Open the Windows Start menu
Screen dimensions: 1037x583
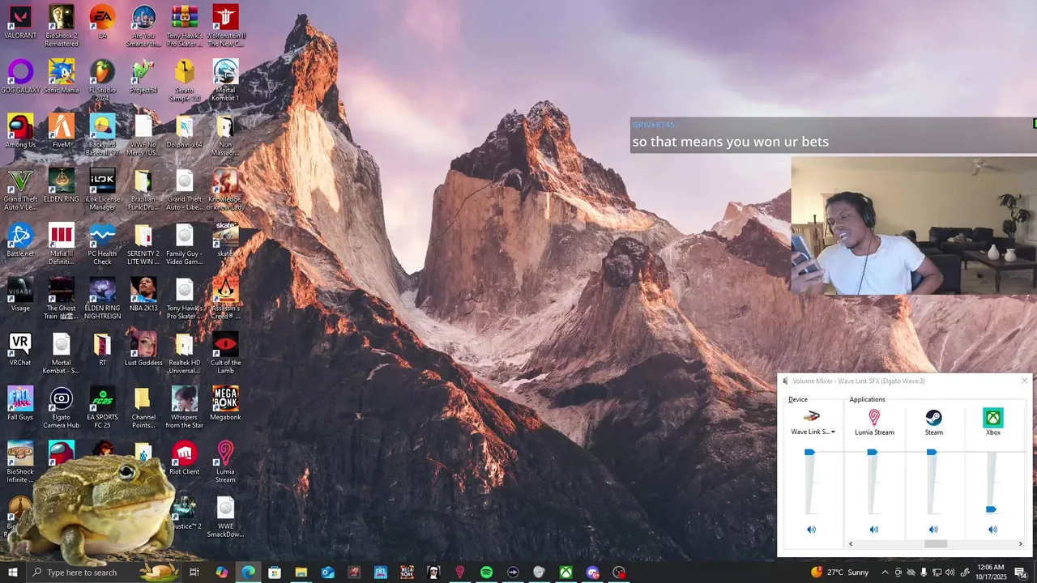12,572
